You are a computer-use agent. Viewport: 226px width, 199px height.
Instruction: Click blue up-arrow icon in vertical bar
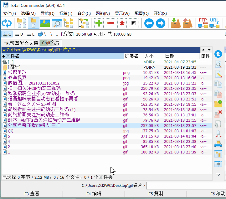click(218, 54)
